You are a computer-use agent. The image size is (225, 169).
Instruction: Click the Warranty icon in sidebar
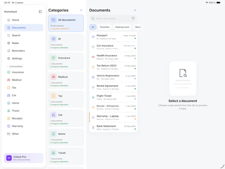pyautogui.click(x=9, y=126)
